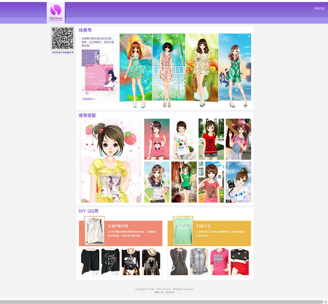Click the 时尚卫衣 banner title
The width and height of the screenshot is (328, 304).
tap(204, 225)
